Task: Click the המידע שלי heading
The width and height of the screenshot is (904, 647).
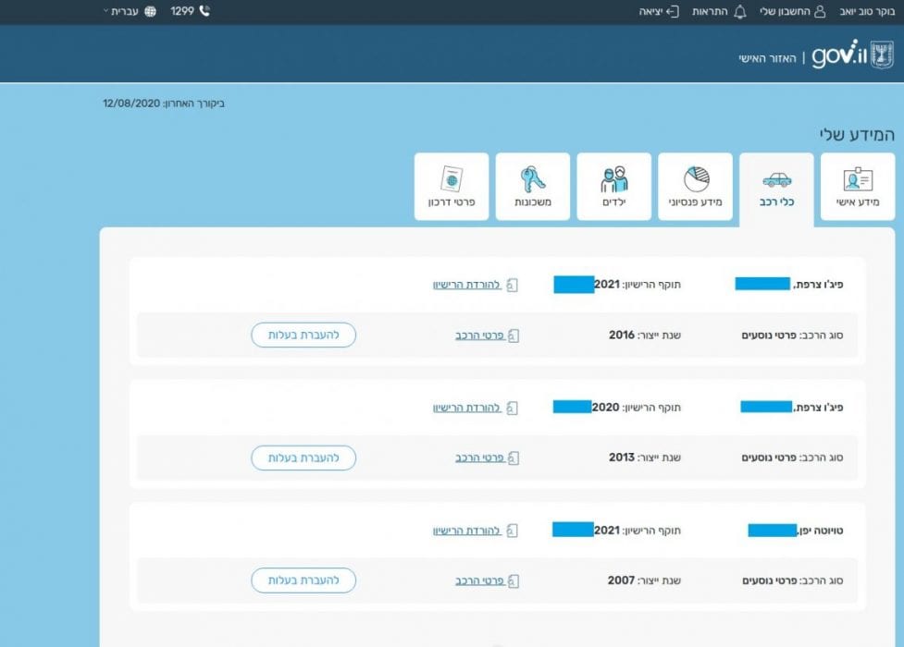Action: (857, 135)
